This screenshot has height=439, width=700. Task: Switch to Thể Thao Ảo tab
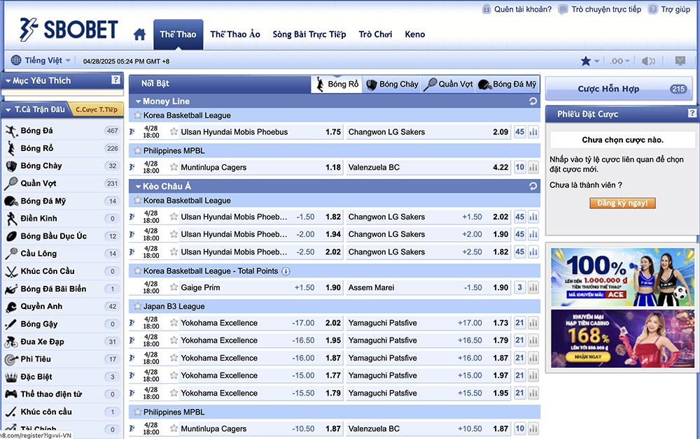pyautogui.click(x=235, y=34)
